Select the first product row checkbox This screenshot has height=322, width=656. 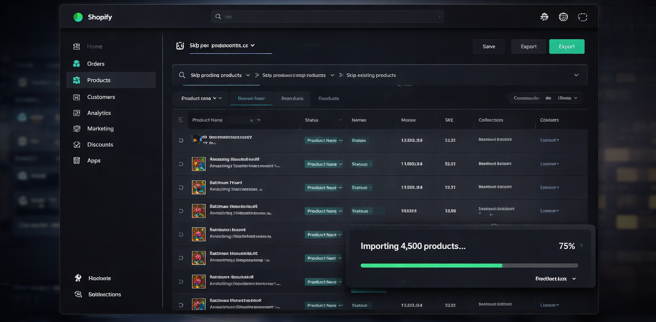coord(181,140)
